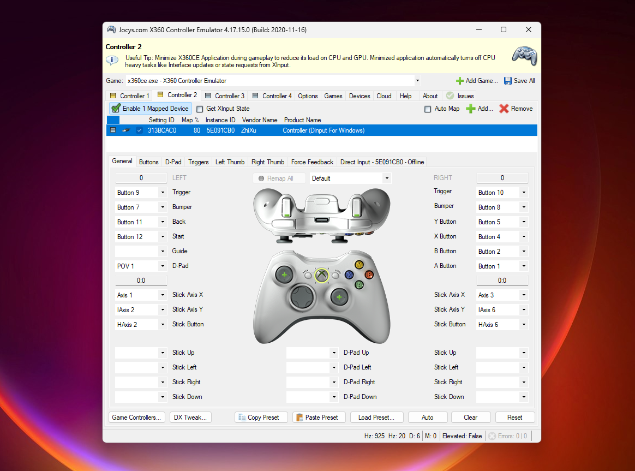Click the right stick value bar 0:0
This screenshot has height=471, width=635.
point(502,280)
